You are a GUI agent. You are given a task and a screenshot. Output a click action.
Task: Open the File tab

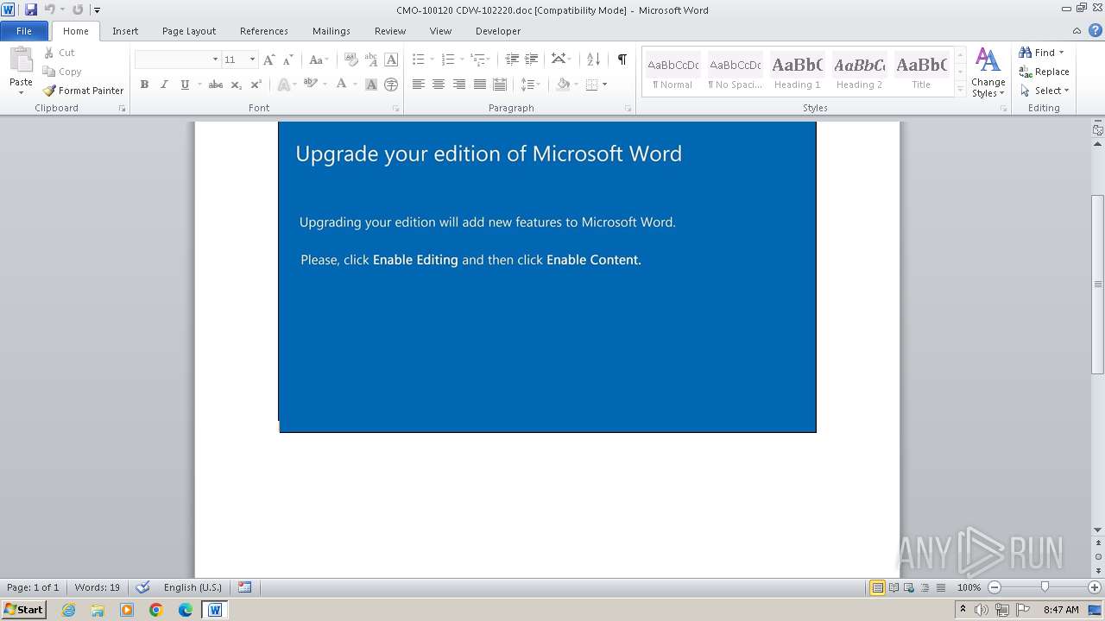pyautogui.click(x=24, y=30)
